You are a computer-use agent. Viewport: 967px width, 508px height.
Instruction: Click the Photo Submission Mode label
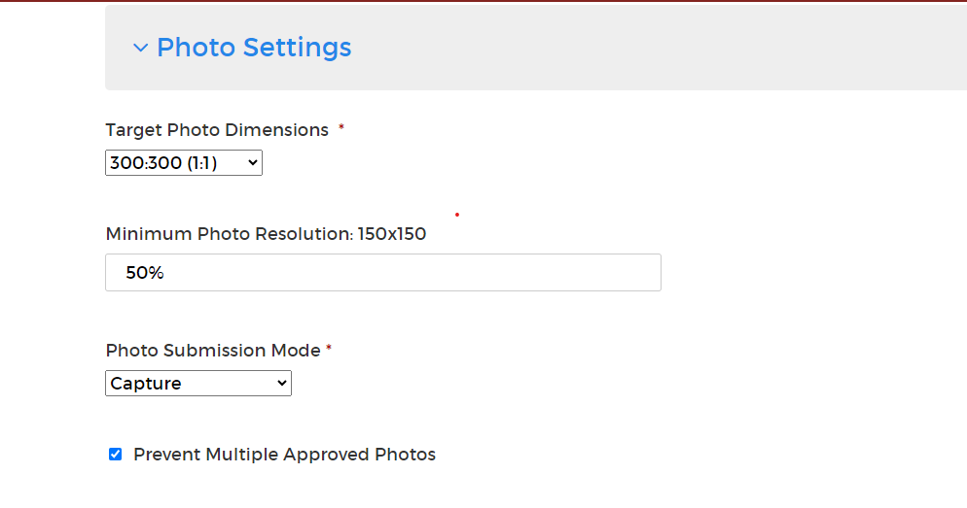[x=213, y=351]
